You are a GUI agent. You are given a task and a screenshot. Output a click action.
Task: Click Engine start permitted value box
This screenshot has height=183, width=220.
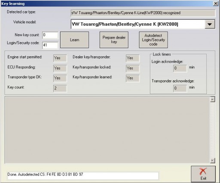60,58
